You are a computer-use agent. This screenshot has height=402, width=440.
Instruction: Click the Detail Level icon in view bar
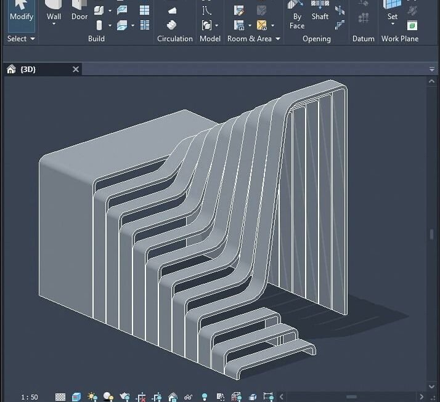pos(60,397)
